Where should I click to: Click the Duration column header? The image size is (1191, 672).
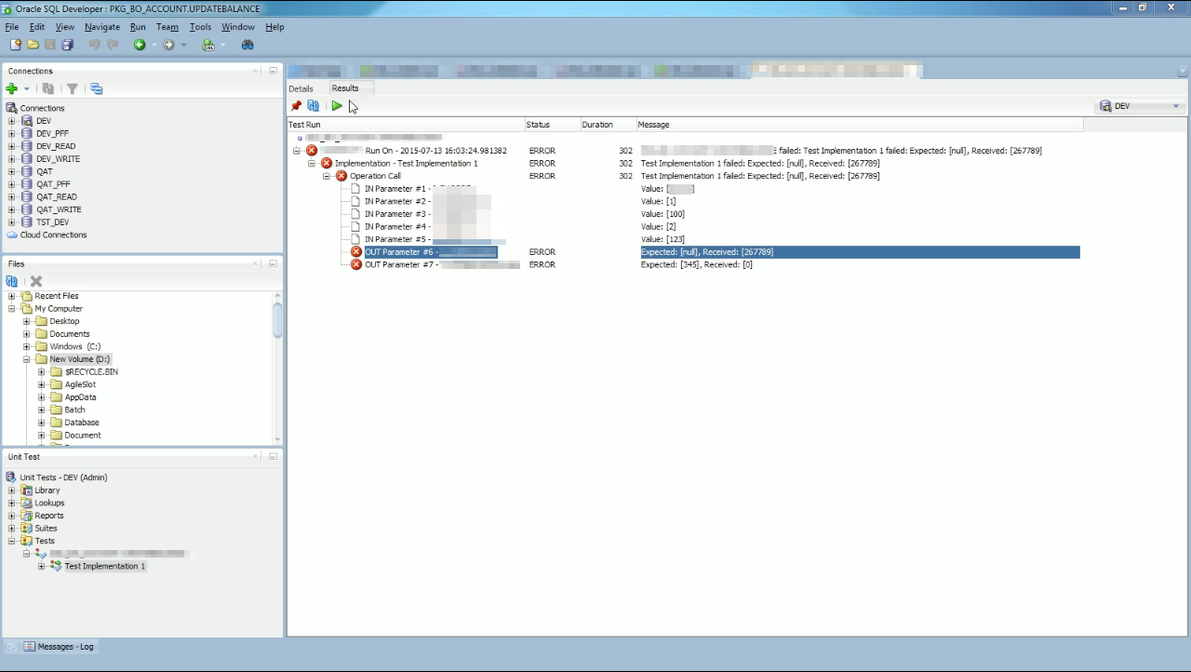[608, 125]
